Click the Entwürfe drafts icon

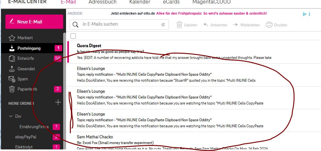point(12,58)
